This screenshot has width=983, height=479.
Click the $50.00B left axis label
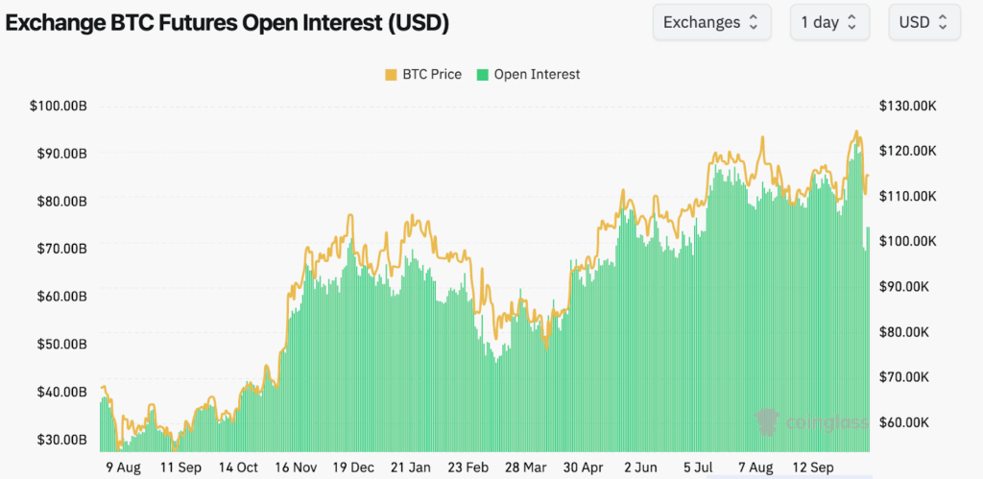tap(61, 344)
